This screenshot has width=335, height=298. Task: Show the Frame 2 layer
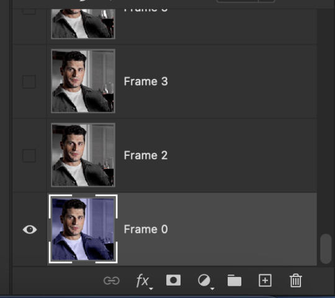(x=29, y=155)
